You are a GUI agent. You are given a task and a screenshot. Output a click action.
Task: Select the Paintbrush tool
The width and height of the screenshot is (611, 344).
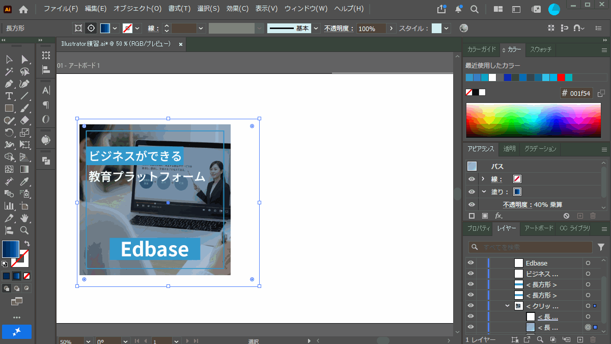24,109
